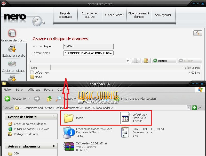Sort by the Taille (16 MB) column header
206x156 pixels.
[192, 68]
